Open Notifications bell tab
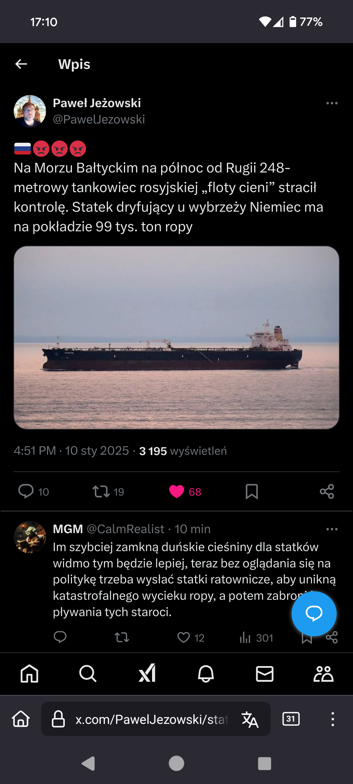The image size is (353, 784). tap(206, 674)
